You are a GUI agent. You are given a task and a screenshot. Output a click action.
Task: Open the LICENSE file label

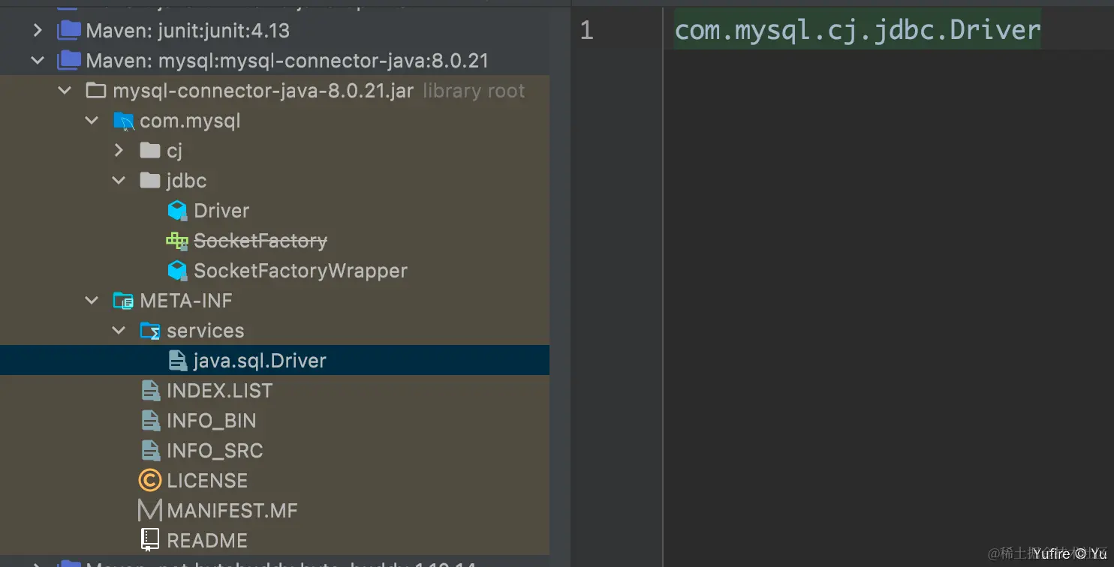[207, 481]
